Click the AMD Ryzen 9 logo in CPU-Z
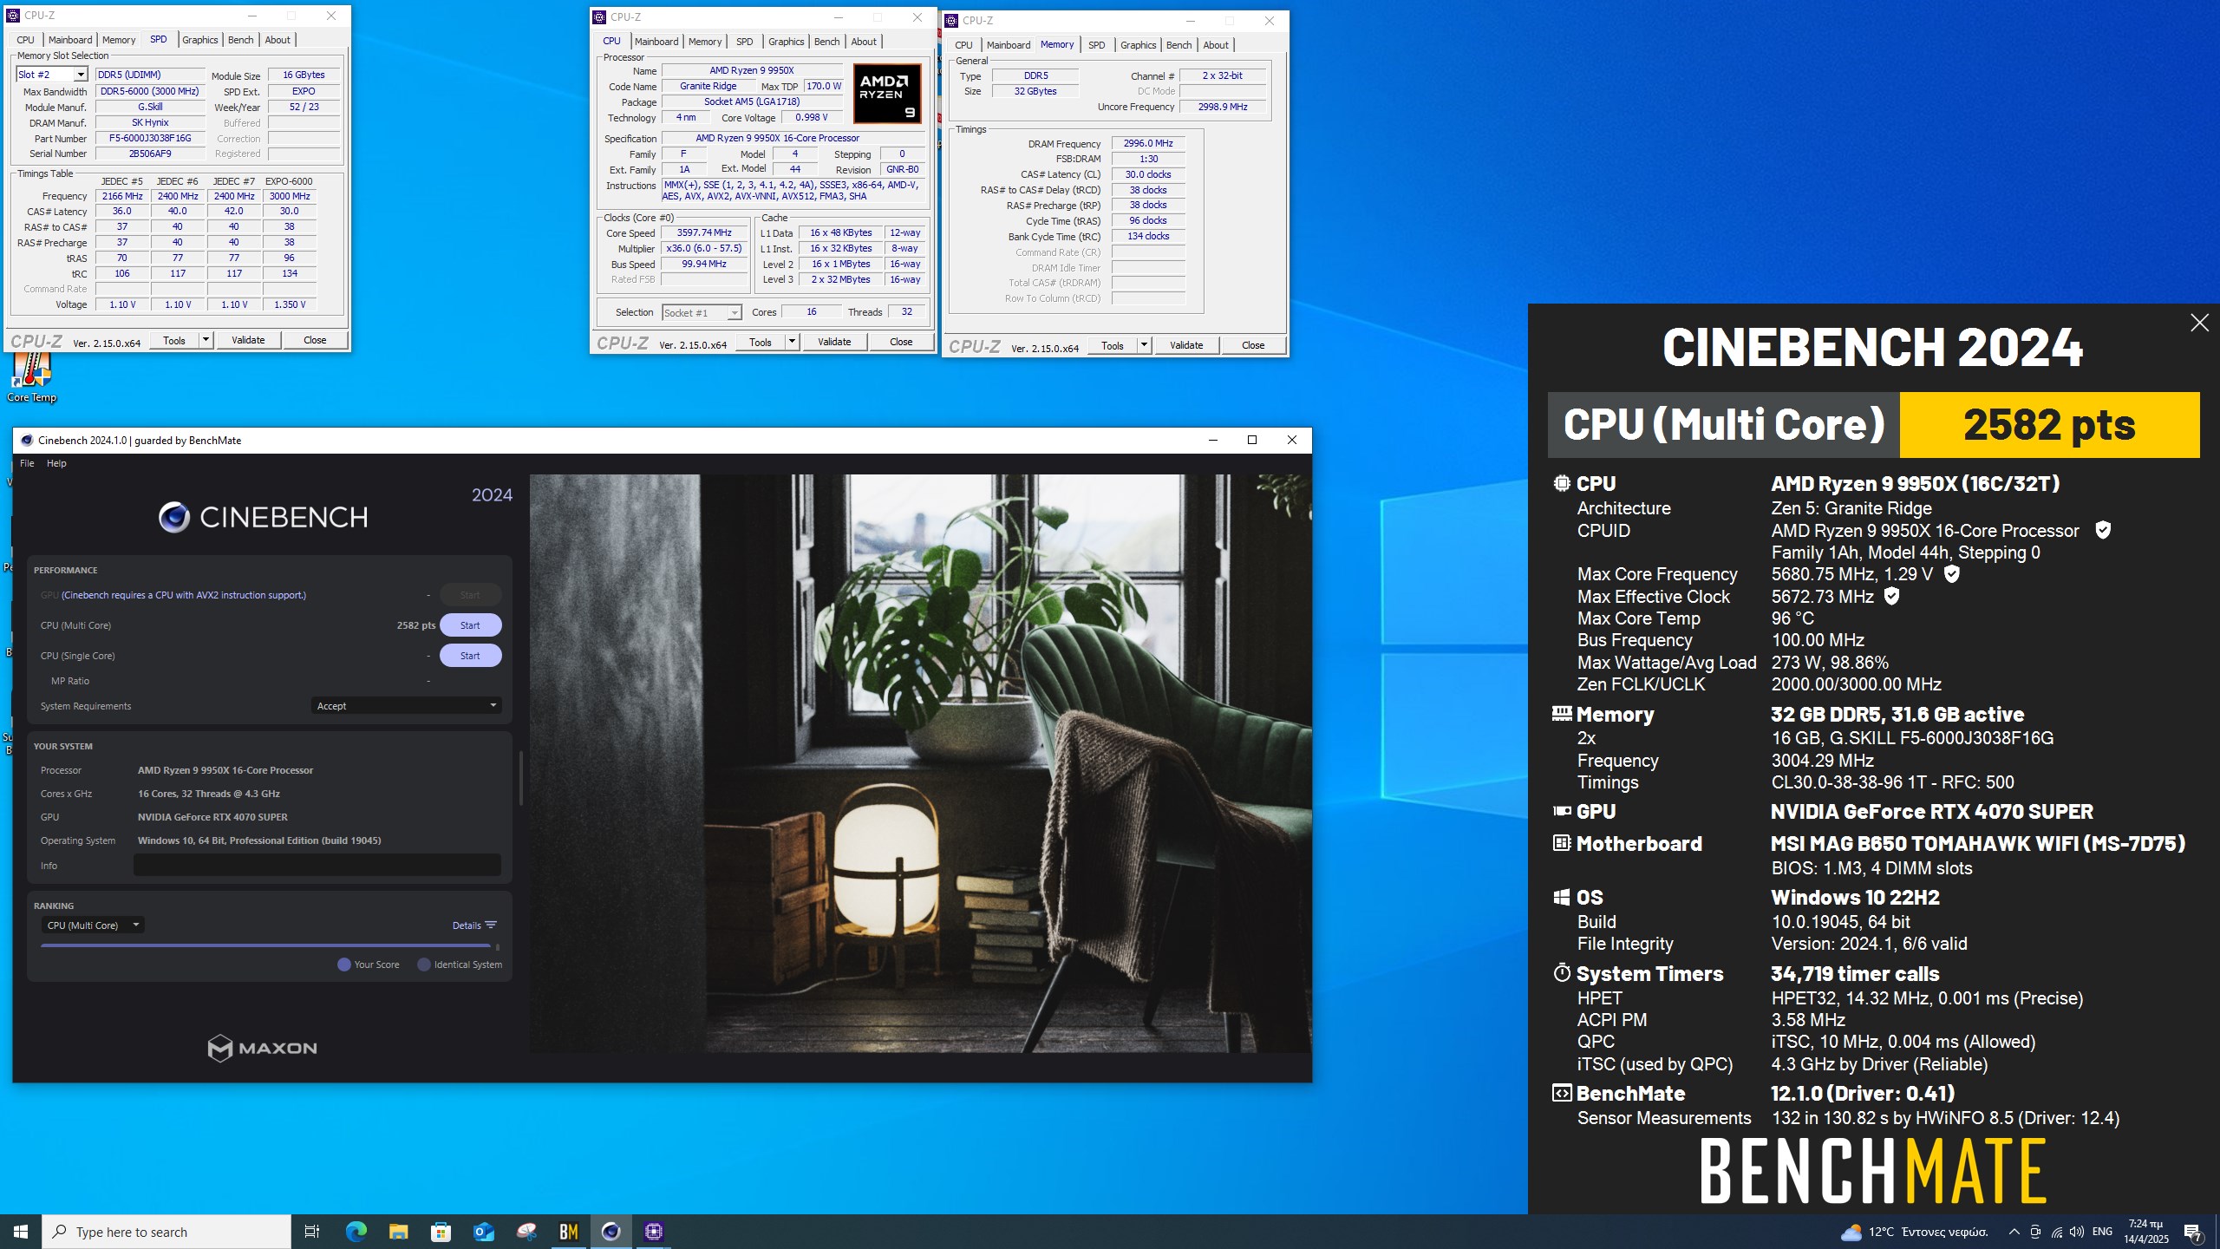2220x1249 pixels. [886, 93]
